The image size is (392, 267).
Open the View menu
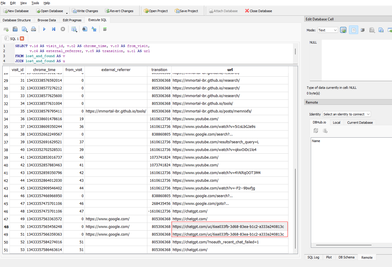(23, 3)
